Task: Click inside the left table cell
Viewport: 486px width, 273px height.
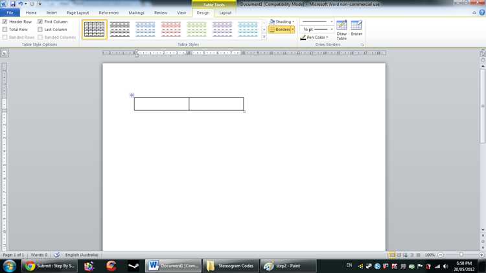Action: click(x=161, y=104)
